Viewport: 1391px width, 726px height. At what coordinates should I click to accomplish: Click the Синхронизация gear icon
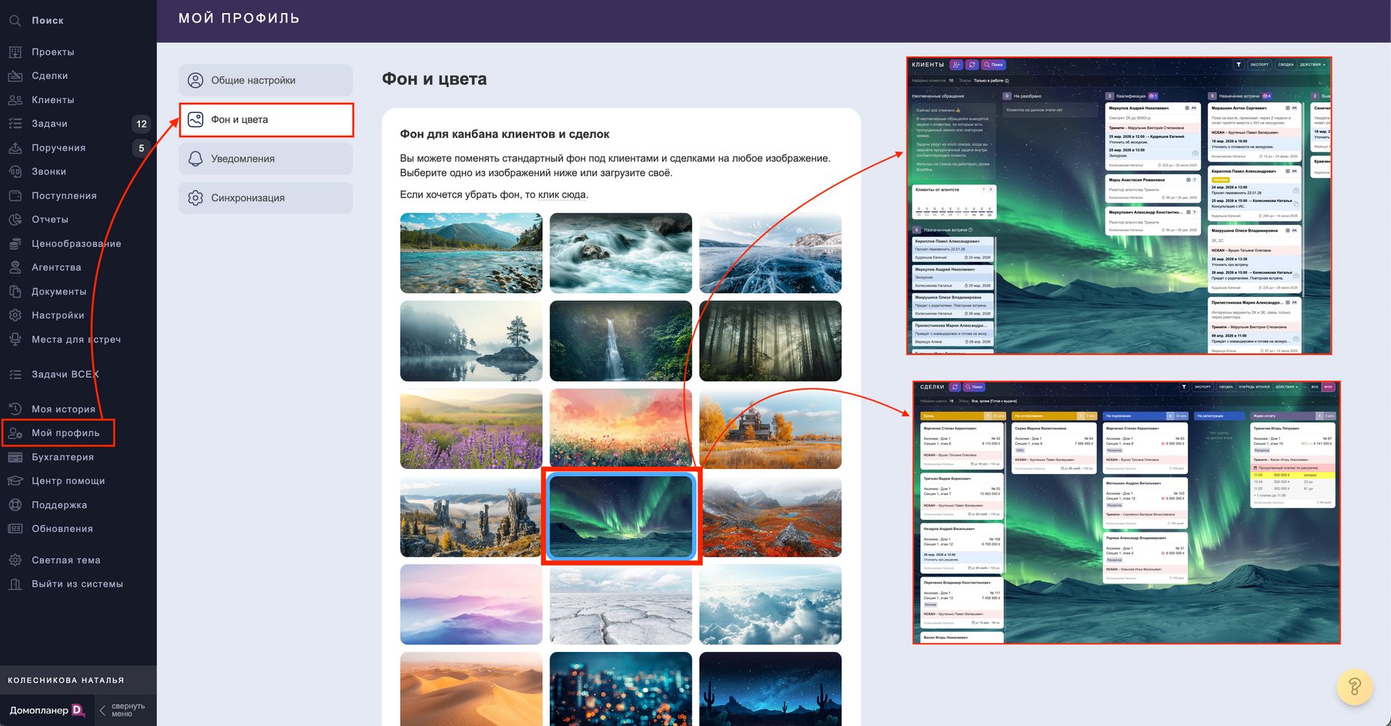(x=195, y=198)
